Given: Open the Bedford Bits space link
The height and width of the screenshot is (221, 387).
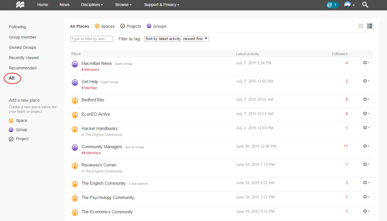Looking at the screenshot, I should coord(93,100).
